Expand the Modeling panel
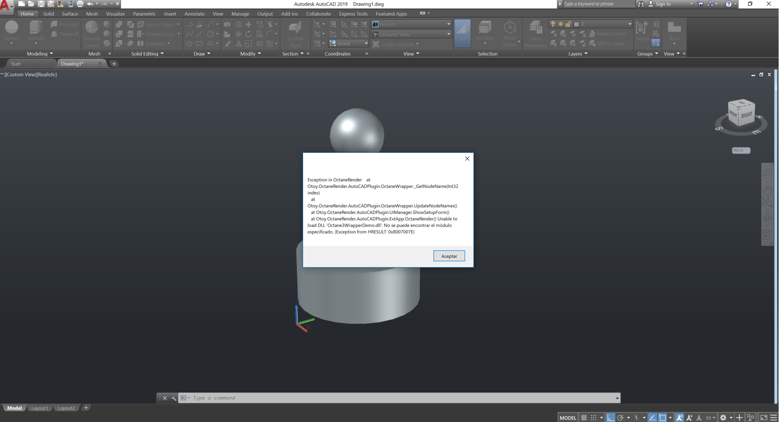 click(x=40, y=54)
